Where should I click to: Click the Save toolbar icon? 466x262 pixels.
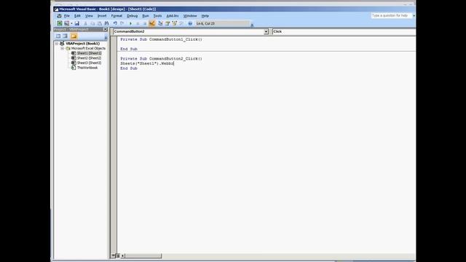pos(77,23)
